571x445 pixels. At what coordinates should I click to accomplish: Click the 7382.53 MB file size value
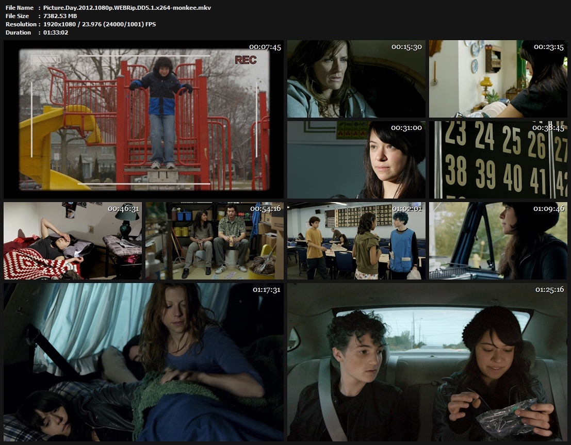[60, 16]
